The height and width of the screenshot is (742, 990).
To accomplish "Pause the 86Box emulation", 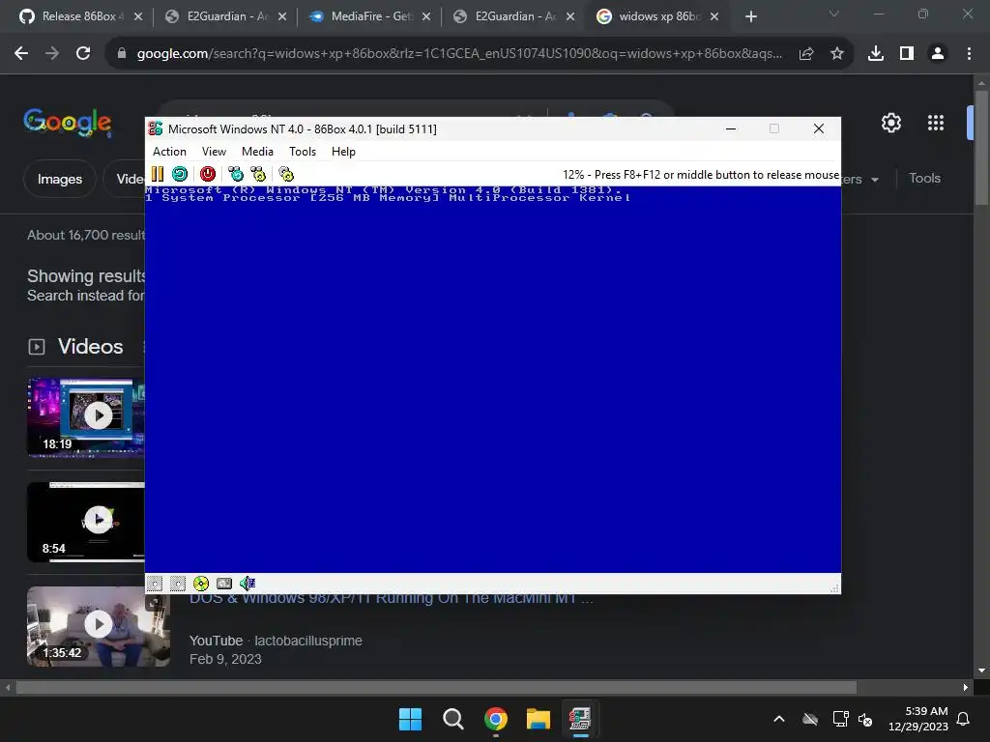I will (x=158, y=174).
